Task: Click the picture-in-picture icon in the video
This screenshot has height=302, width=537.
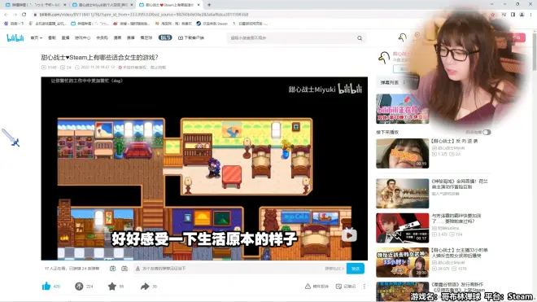Action: 349,234
